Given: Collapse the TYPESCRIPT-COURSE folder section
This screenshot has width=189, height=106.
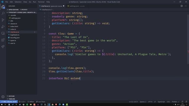Looking at the screenshot, I should pyautogui.click(x=22, y=12).
